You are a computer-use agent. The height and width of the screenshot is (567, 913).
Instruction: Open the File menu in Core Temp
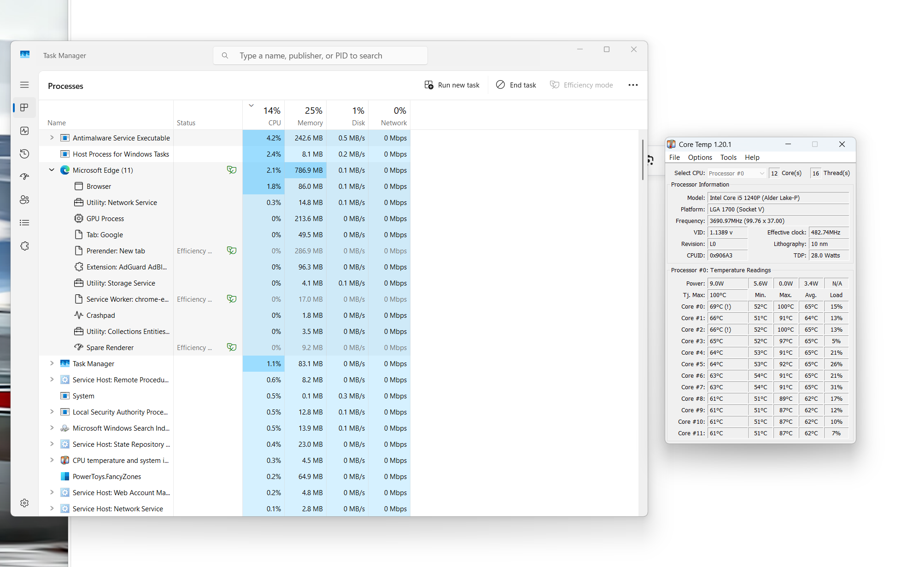(x=674, y=158)
